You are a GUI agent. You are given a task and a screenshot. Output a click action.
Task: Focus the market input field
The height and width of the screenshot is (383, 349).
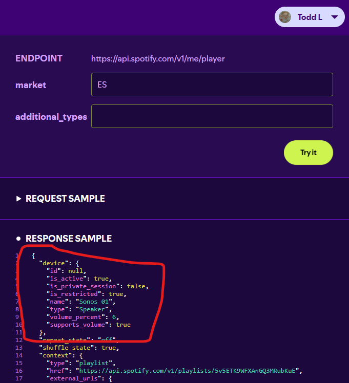tap(212, 84)
